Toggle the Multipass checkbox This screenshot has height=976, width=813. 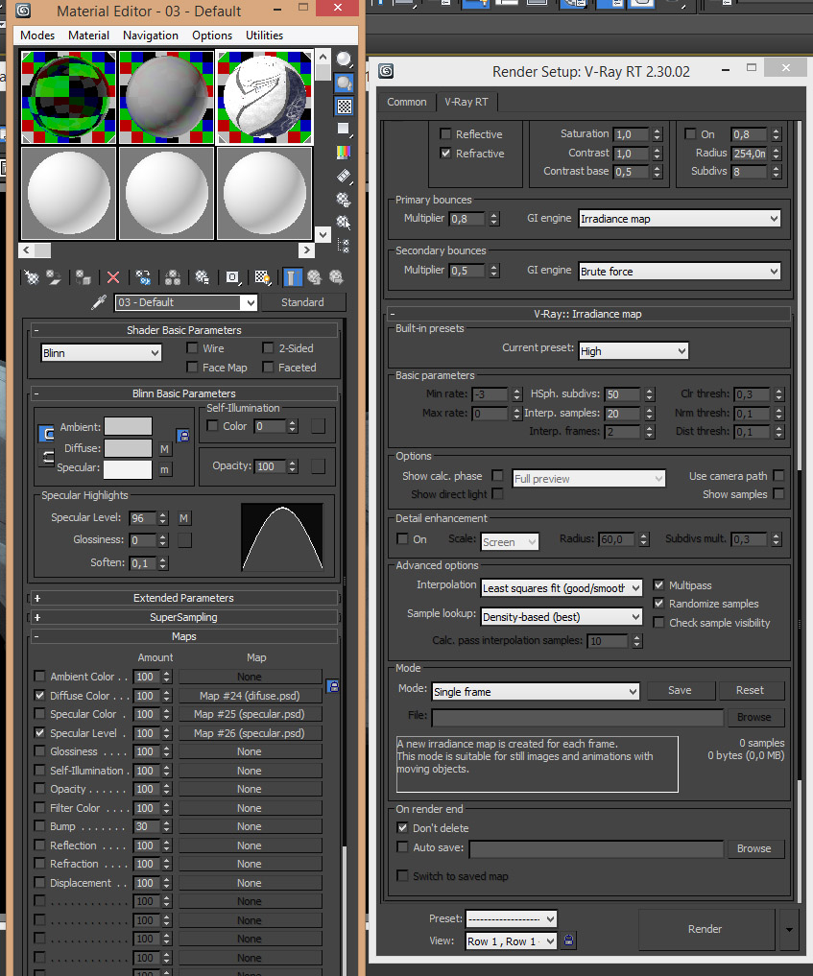coord(658,585)
